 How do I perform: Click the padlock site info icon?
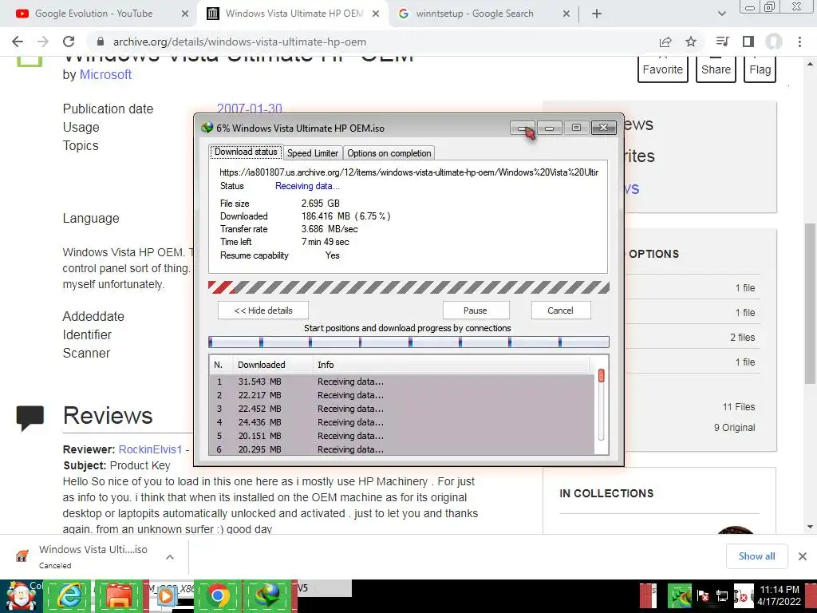point(101,42)
